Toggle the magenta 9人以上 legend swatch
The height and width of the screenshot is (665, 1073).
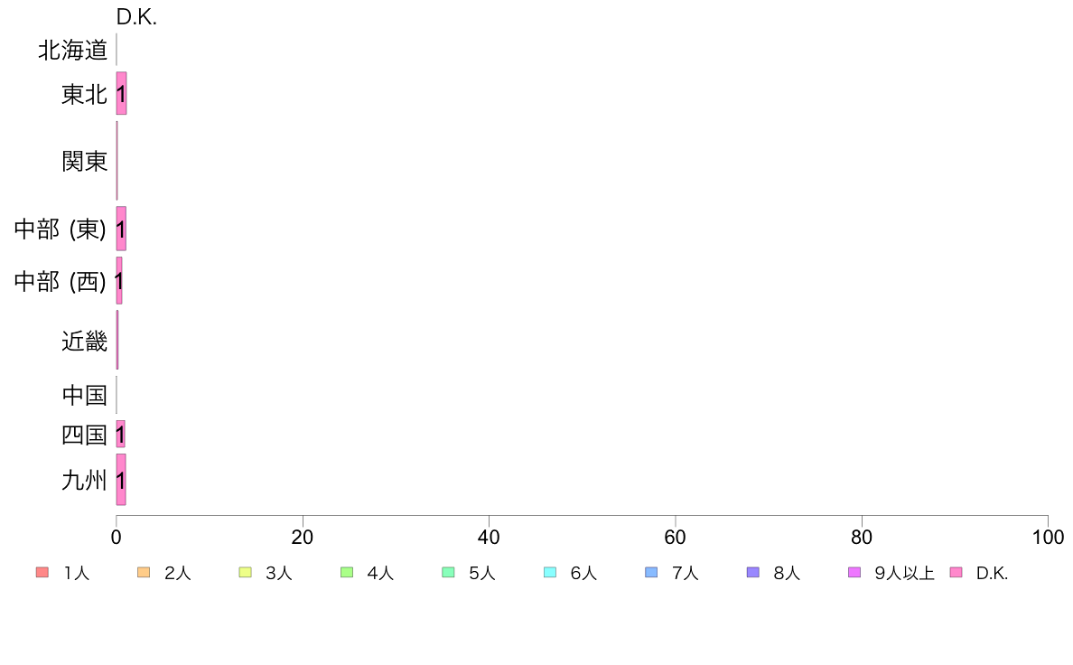[854, 572]
